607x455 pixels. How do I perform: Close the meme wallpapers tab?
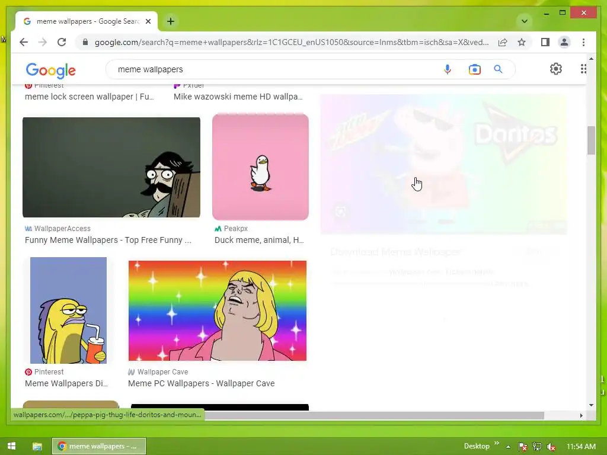point(148,21)
